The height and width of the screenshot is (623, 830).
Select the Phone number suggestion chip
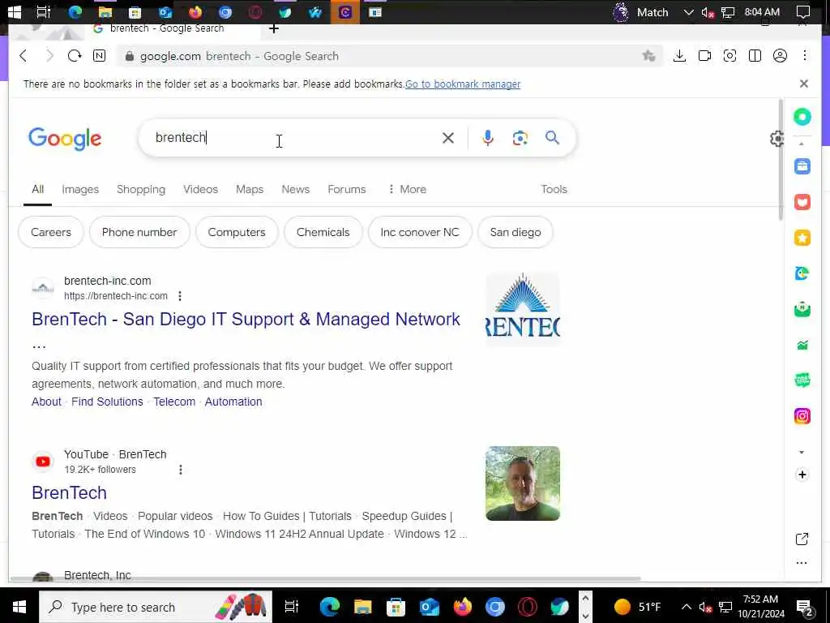pyautogui.click(x=139, y=232)
